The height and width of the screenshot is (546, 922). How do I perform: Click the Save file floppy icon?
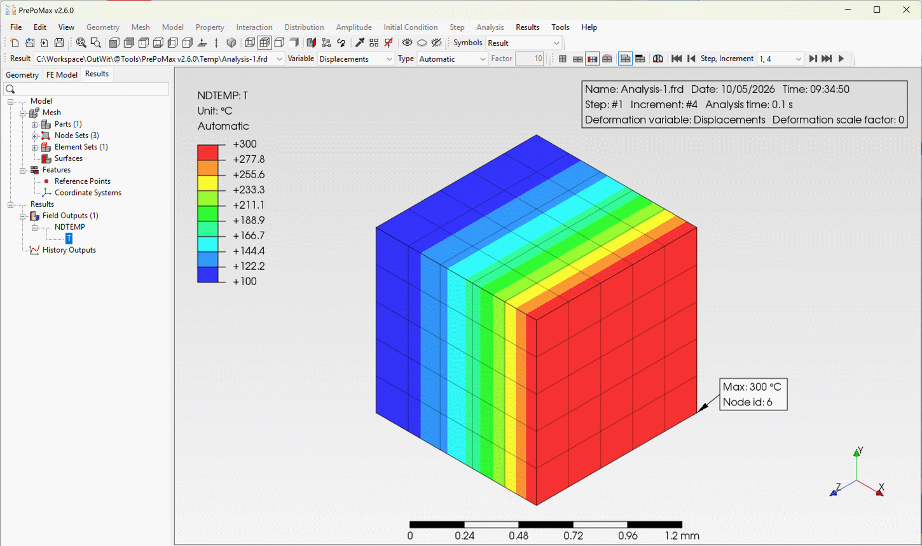(59, 43)
